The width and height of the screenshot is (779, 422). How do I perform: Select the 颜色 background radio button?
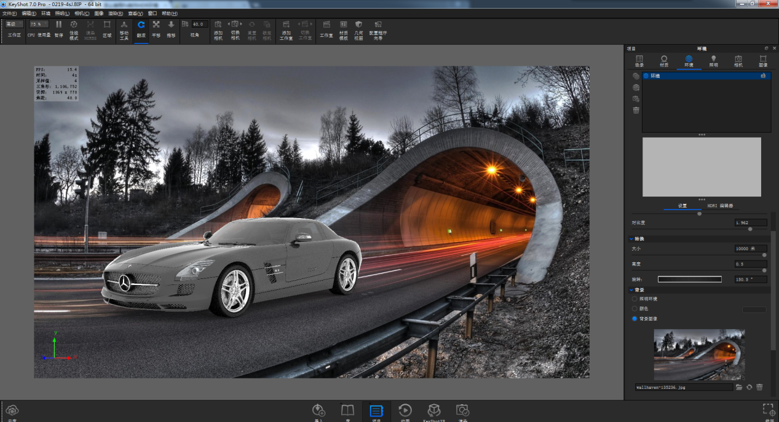pos(635,308)
